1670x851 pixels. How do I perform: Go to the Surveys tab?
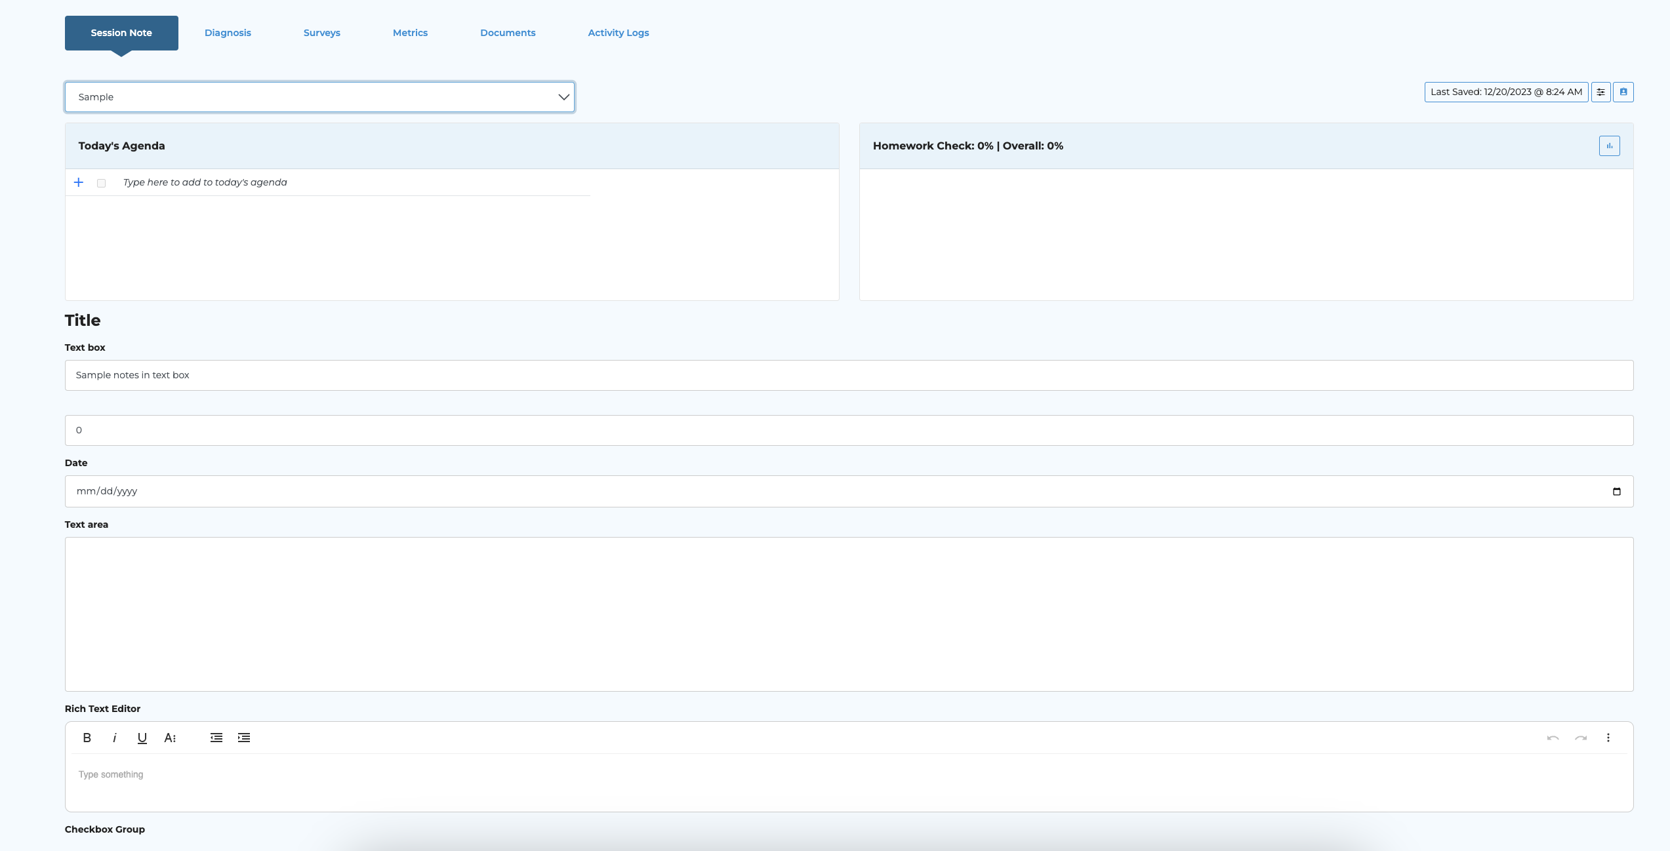[x=321, y=33]
